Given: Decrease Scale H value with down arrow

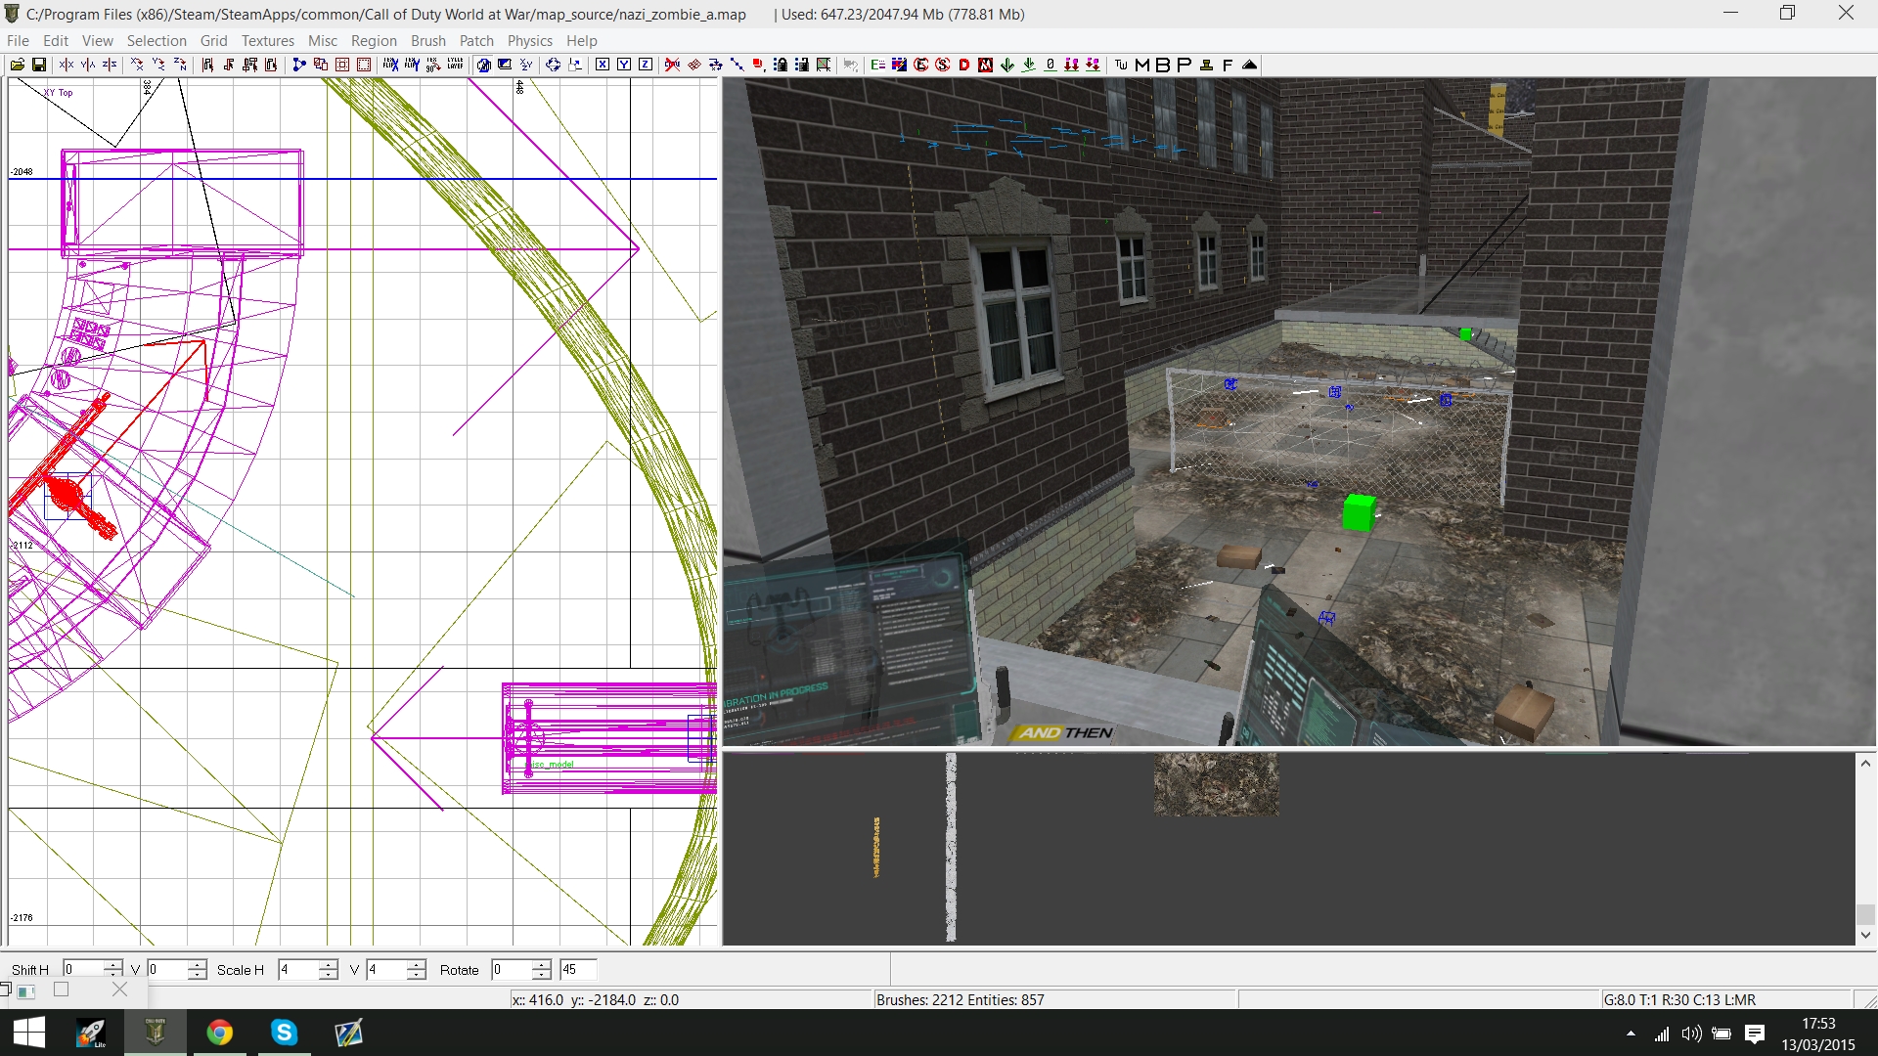Looking at the screenshot, I should click(x=329, y=975).
